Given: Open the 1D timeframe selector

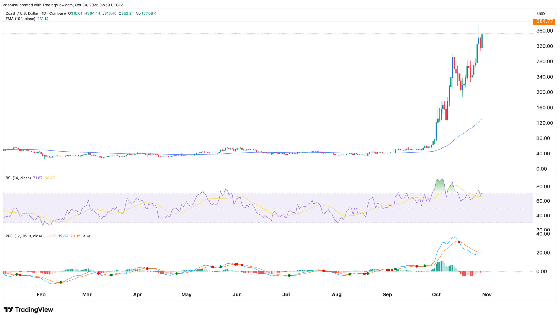Looking at the screenshot, I should (43, 13).
